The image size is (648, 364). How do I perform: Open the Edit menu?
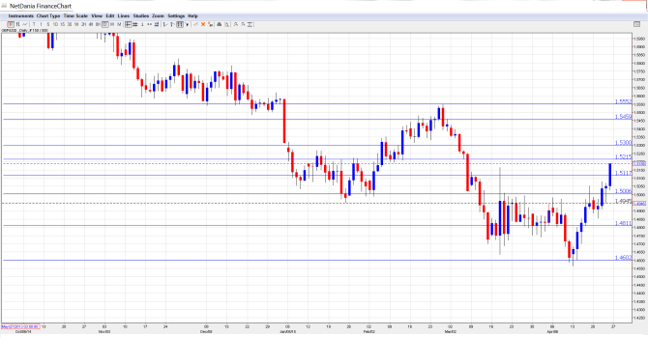[x=110, y=16]
